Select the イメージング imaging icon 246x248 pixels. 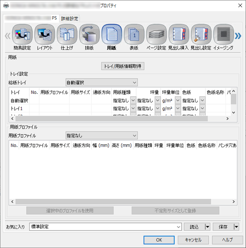click(x=224, y=34)
